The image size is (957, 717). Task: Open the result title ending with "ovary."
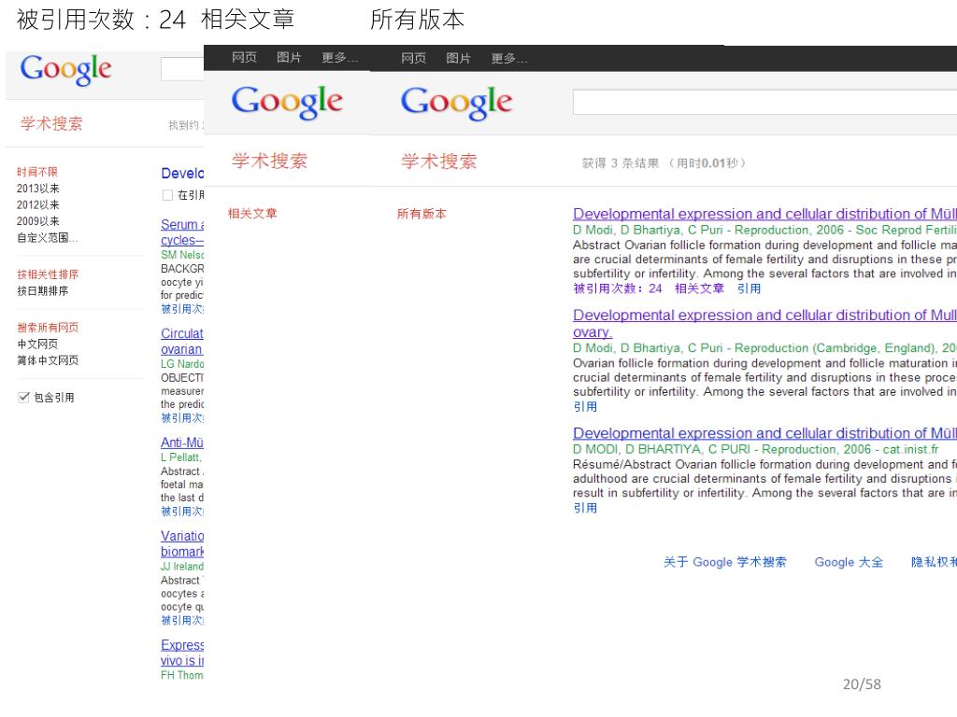764,324
